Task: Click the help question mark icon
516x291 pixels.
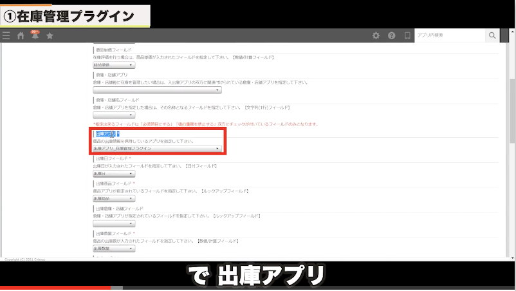Action: point(391,35)
